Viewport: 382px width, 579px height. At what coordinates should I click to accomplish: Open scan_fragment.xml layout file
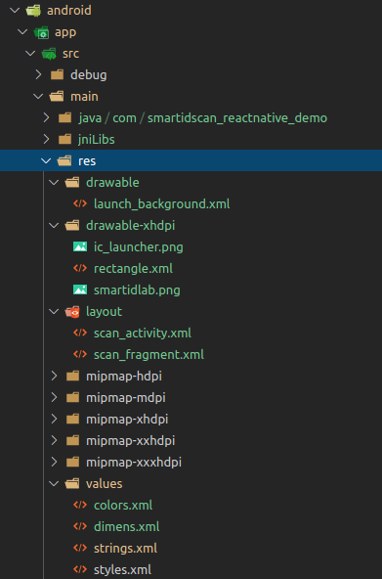[149, 354]
